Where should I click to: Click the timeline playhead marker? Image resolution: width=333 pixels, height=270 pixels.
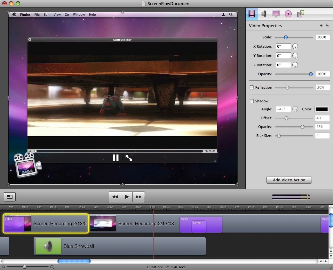click(x=153, y=208)
